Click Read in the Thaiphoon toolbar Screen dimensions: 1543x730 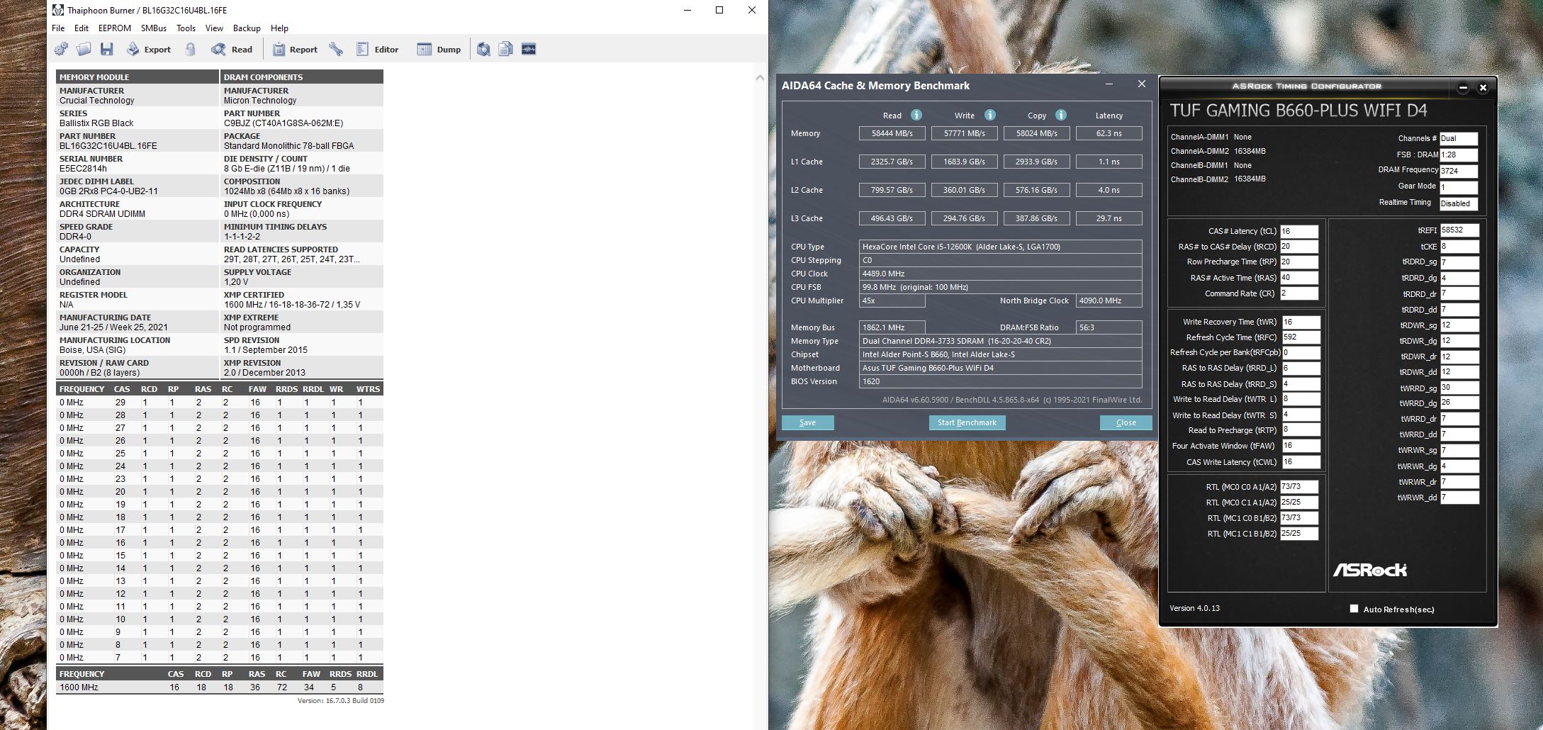(x=232, y=49)
